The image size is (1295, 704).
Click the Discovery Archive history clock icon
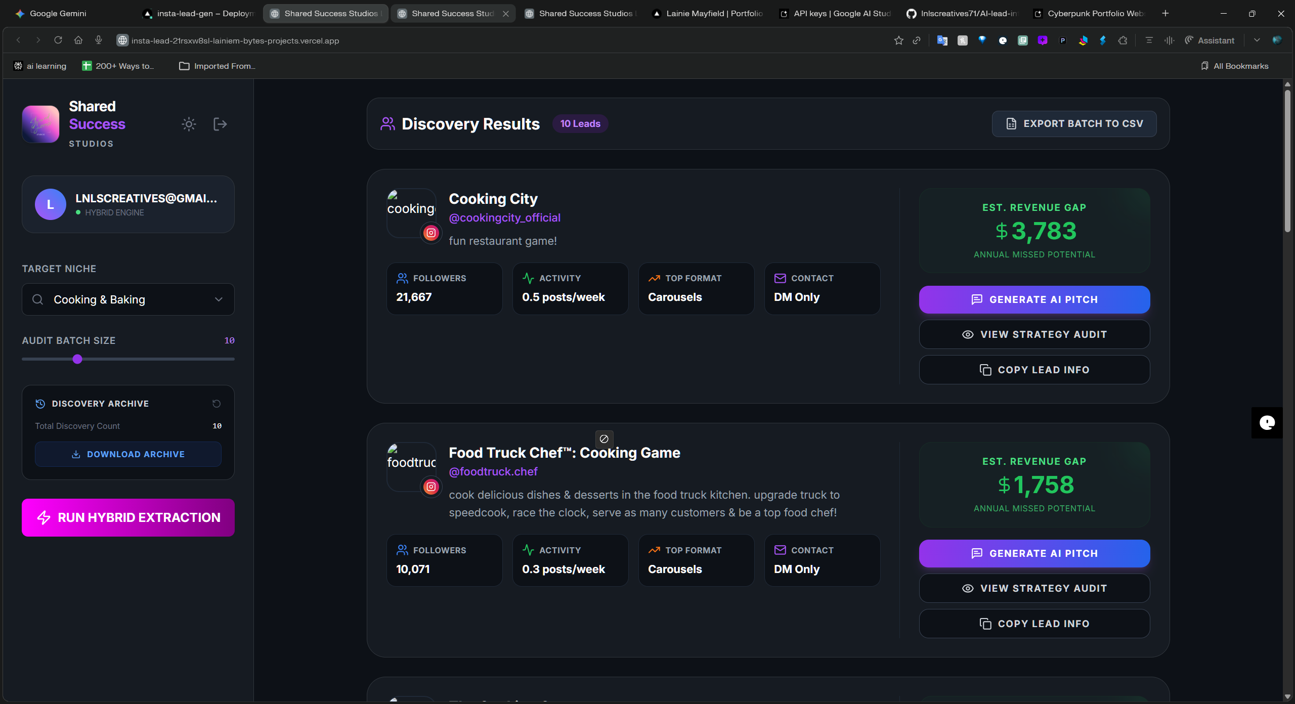click(x=40, y=404)
